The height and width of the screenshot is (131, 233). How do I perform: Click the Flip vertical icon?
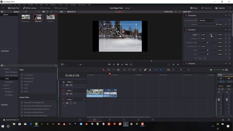[x=205, y=58]
